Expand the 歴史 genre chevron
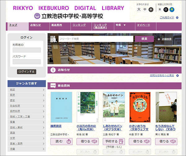This screenshot has height=156, width=186. 43,101
